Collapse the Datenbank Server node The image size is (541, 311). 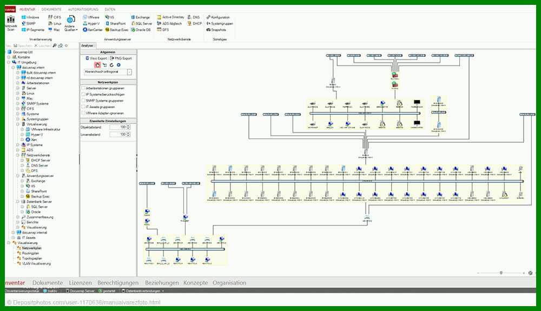click(18, 202)
